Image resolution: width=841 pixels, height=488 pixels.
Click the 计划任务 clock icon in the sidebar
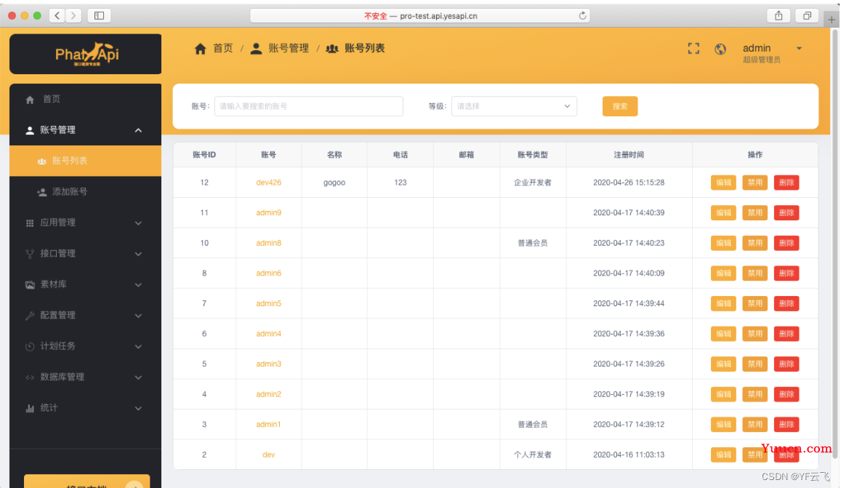coord(30,346)
